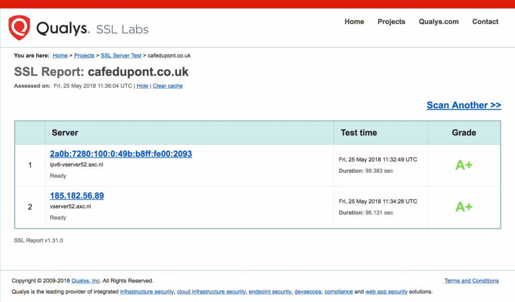515x302 pixels.
Task: Open the Contact page in navigation
Action: coord(485,22)
